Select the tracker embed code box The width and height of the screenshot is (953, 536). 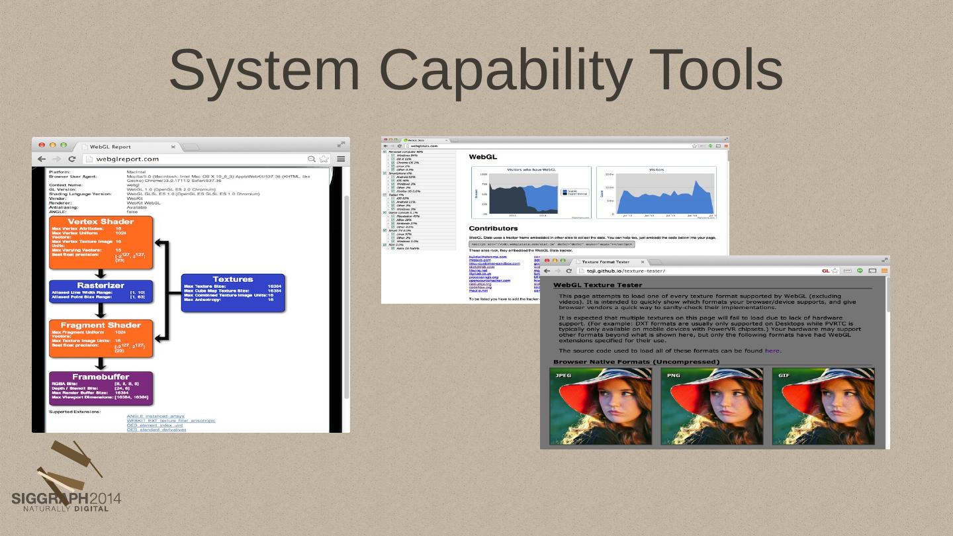[x=552, y=244]
